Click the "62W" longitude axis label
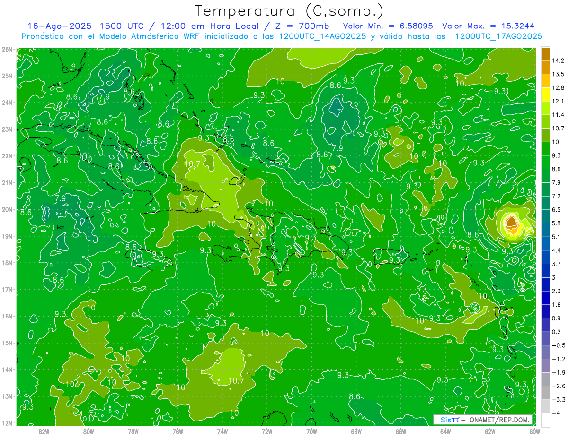The height and width of the screenshot is (438, 568). click(490, 431)
